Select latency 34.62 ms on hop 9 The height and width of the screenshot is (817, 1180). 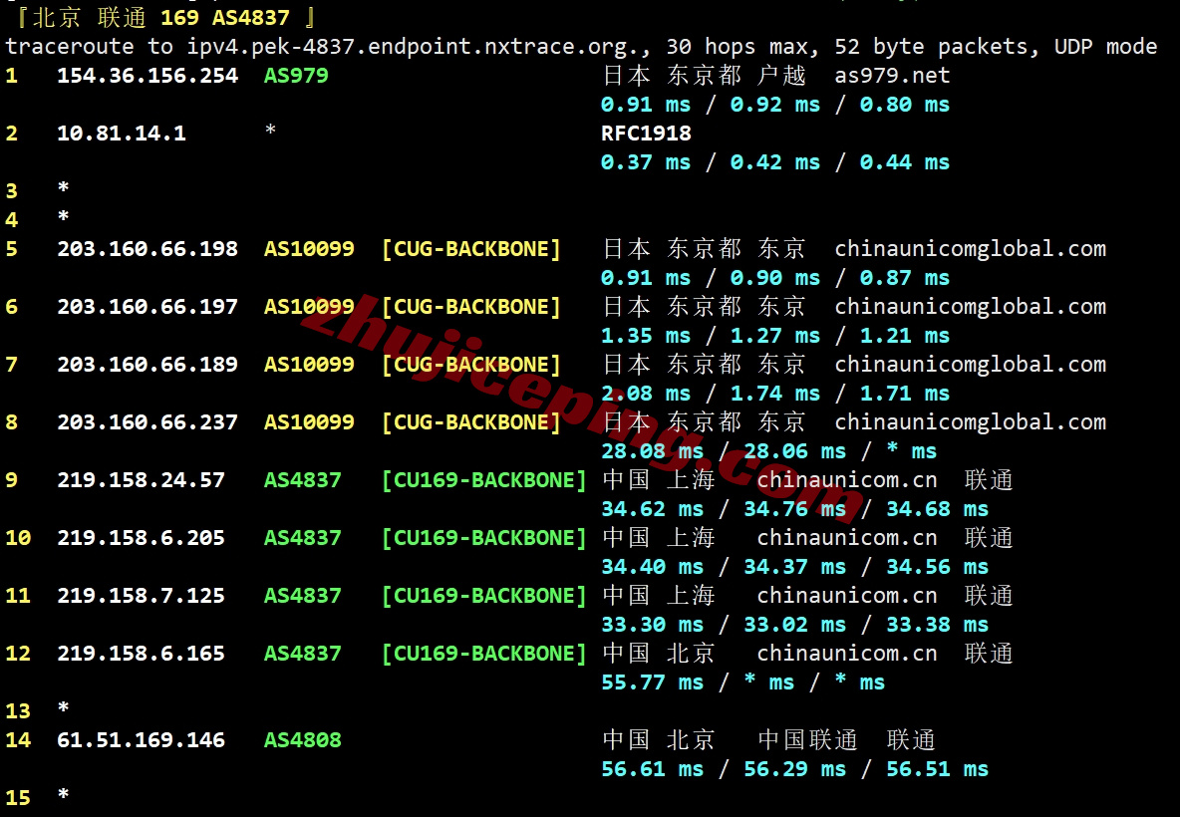(653, 509)
